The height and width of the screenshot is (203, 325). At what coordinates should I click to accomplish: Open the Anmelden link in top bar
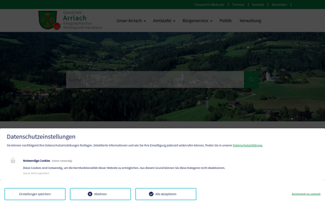pos(279,4)
